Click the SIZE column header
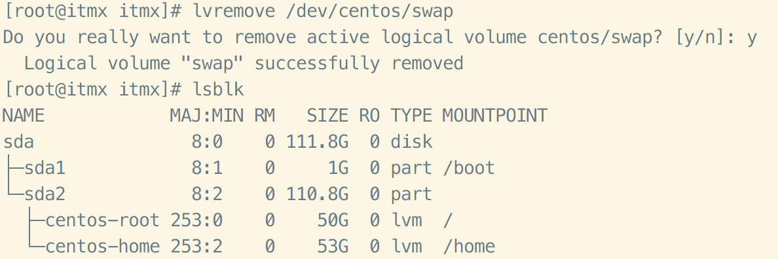Screen dimensions: 778x259 [327, 115]
